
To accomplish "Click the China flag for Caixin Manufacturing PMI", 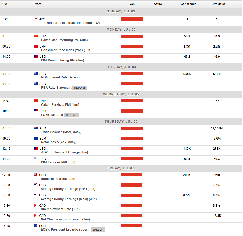I will tap(36, 36).
